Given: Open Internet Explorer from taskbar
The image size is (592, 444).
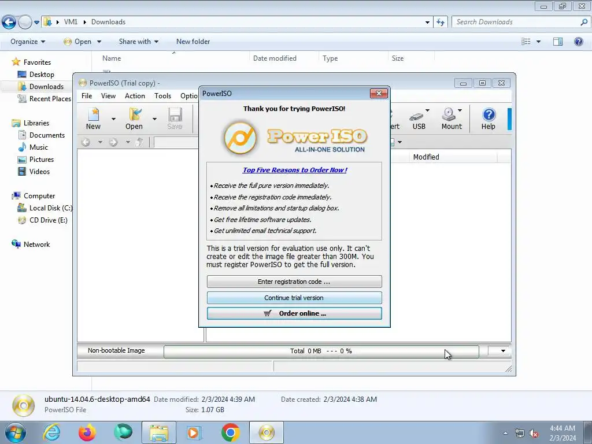Looking at the screenshot, I should 51,432.
